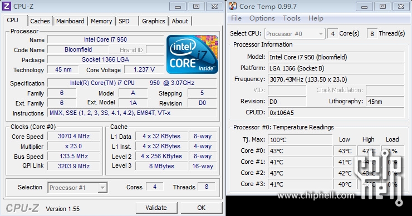Click the Frequency value 3070.43MHz

pyautogui.click(x=336, y=79)
